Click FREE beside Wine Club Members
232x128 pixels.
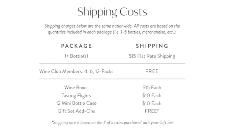pyautogui.click(x=152, y=71)
